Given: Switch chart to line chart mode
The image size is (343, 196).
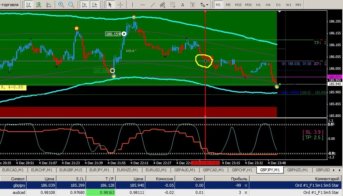Looking at the screenshot, I should [49, 5].
